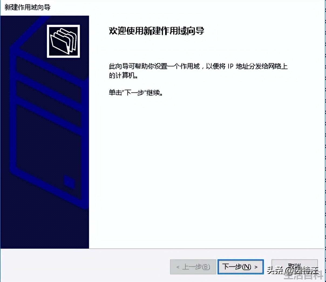Screen dimensions: 326x282
Task: Cancel the wizard with 取消 button
Action: coord(294,267)
